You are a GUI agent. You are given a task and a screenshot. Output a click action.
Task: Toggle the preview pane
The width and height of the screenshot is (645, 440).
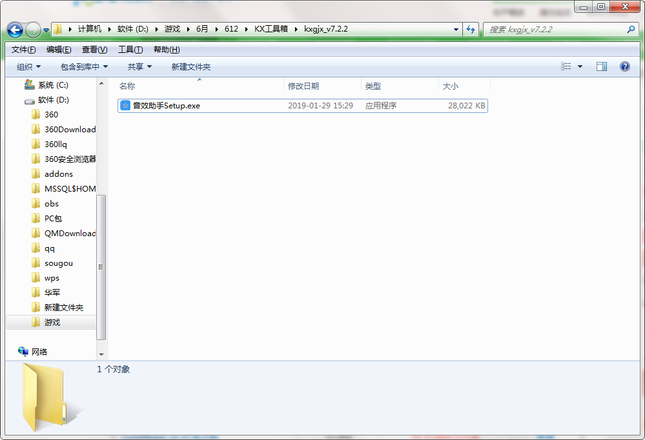point(601,66)
